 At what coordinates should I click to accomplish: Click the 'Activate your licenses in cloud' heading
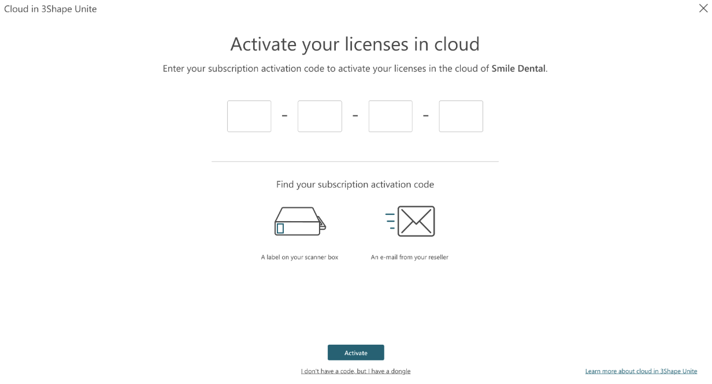[x=355, y=44]
